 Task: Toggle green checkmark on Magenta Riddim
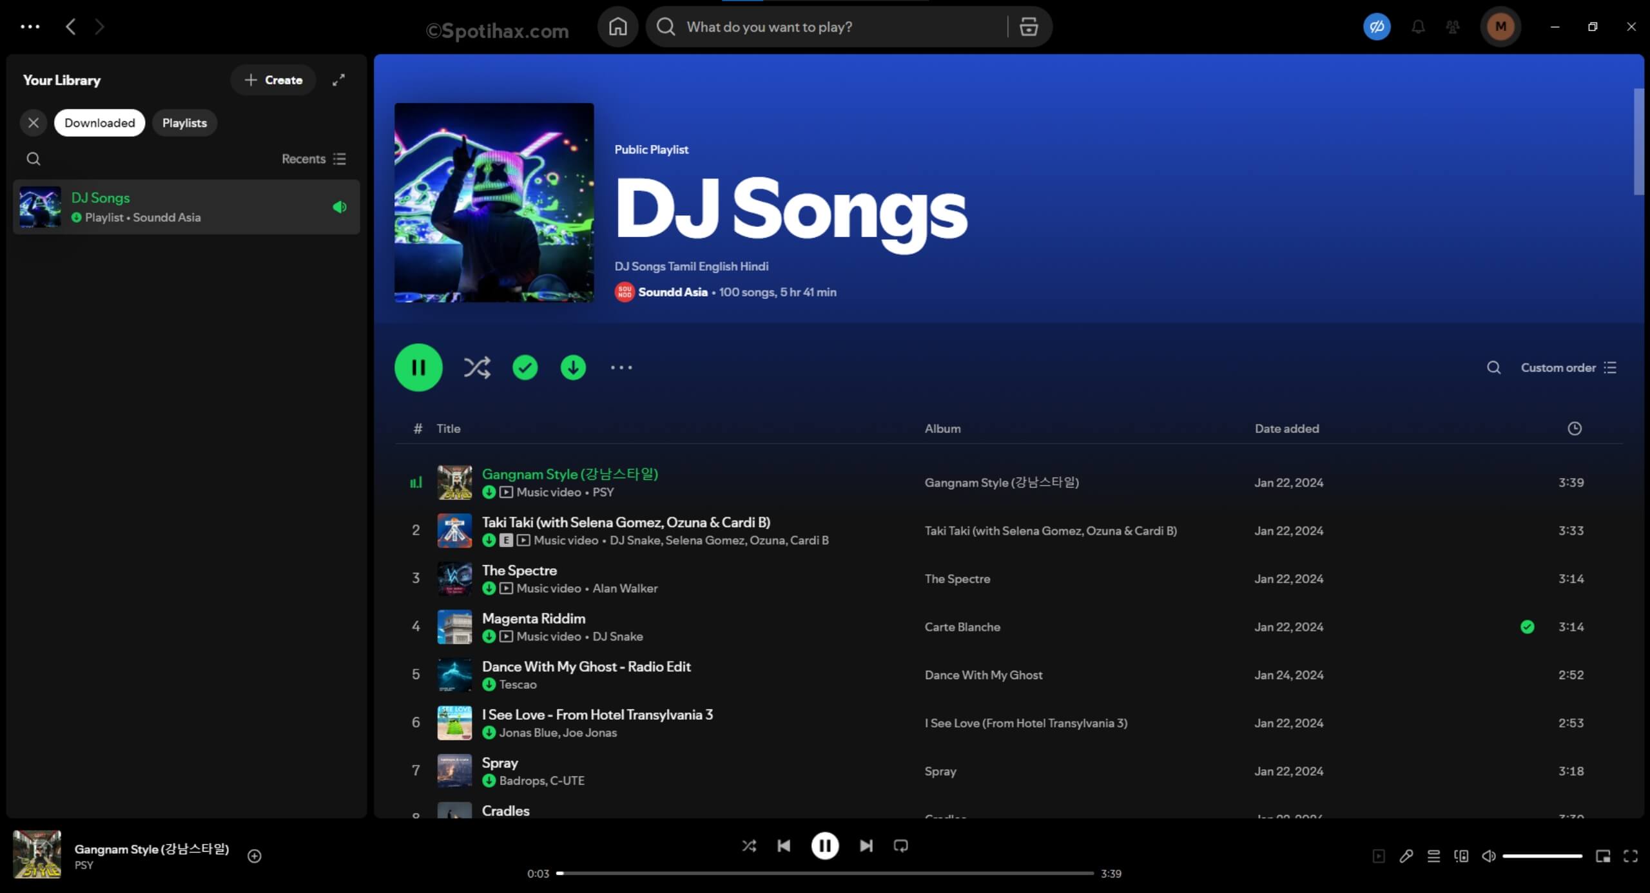1527,627
